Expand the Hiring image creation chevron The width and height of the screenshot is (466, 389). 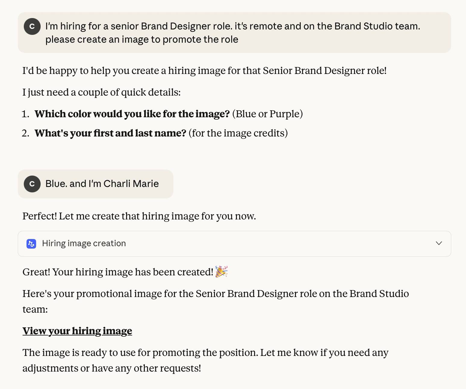click(439, 243)
